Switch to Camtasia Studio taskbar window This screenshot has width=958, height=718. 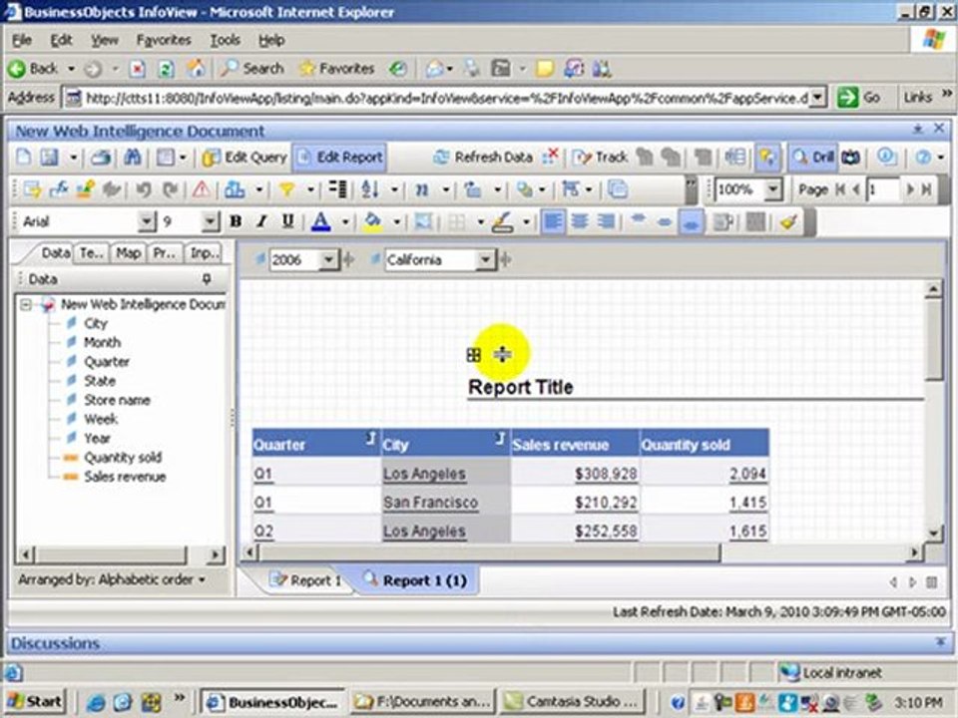(573, 702)
